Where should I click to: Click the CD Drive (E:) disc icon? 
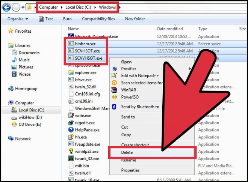(14, 124)
